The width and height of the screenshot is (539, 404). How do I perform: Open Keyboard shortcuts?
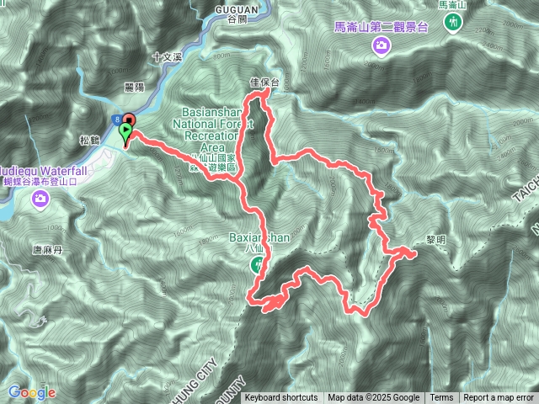coord(281,398)
